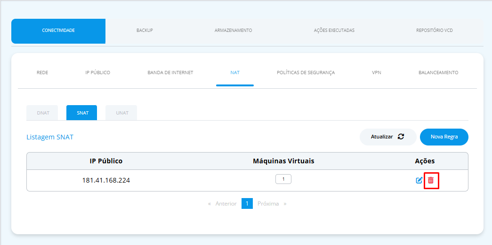Open the Ações Executadas tab
Viewport: 492px width, 245px height.
click(334, 31)
